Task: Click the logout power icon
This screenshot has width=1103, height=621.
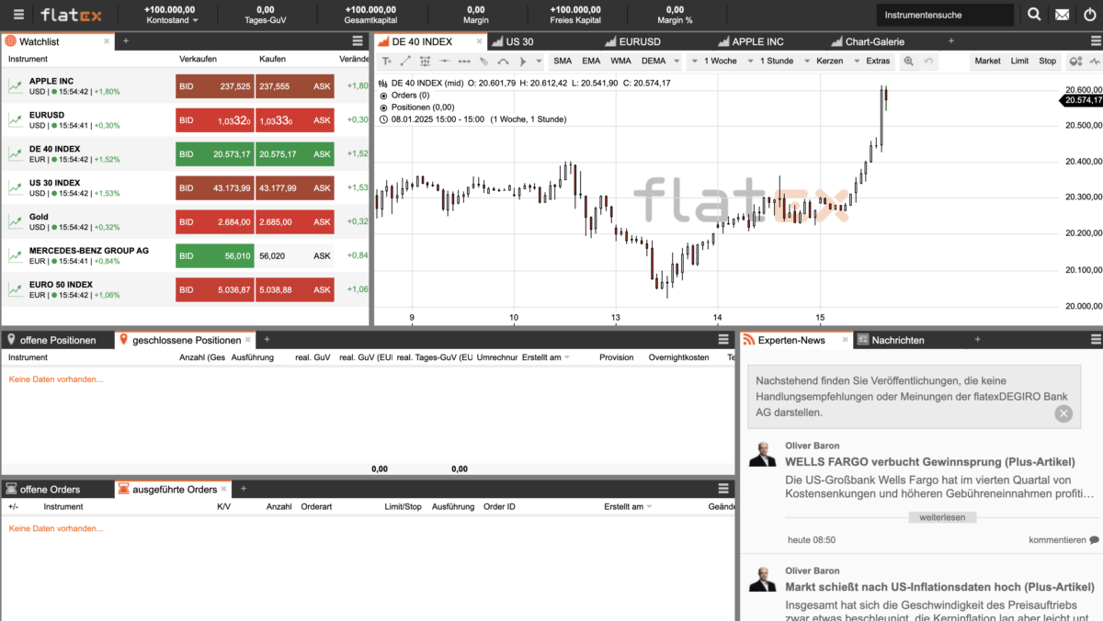Action: (x=1089, y=15)
